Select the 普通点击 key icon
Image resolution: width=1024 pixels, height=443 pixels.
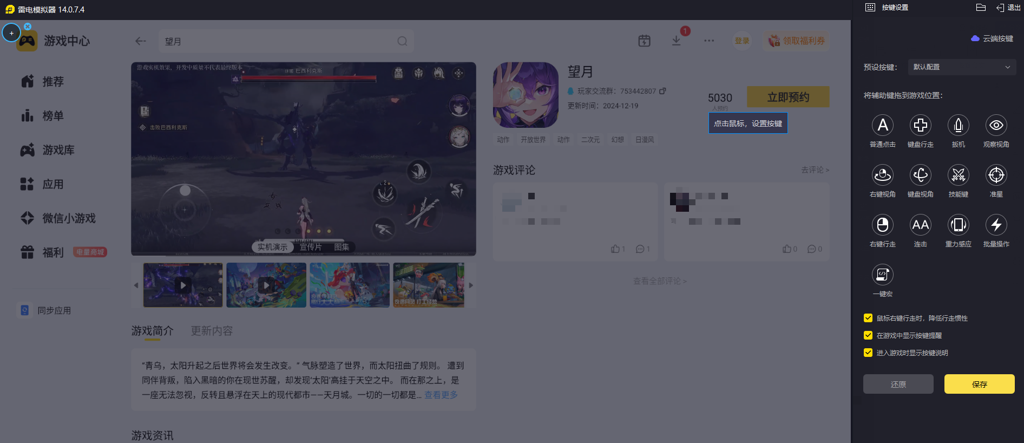tap(883, 125)
